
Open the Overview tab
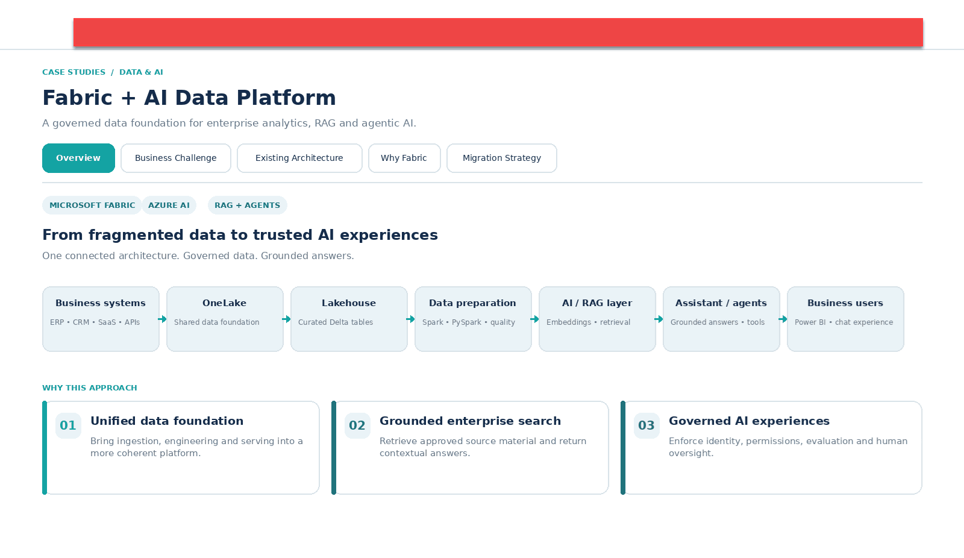[x=78, y=158]
